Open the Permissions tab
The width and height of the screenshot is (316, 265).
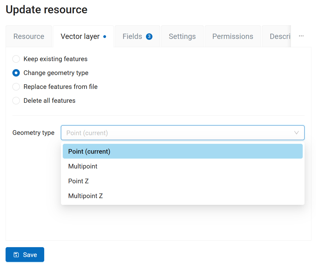click(233, 36)
